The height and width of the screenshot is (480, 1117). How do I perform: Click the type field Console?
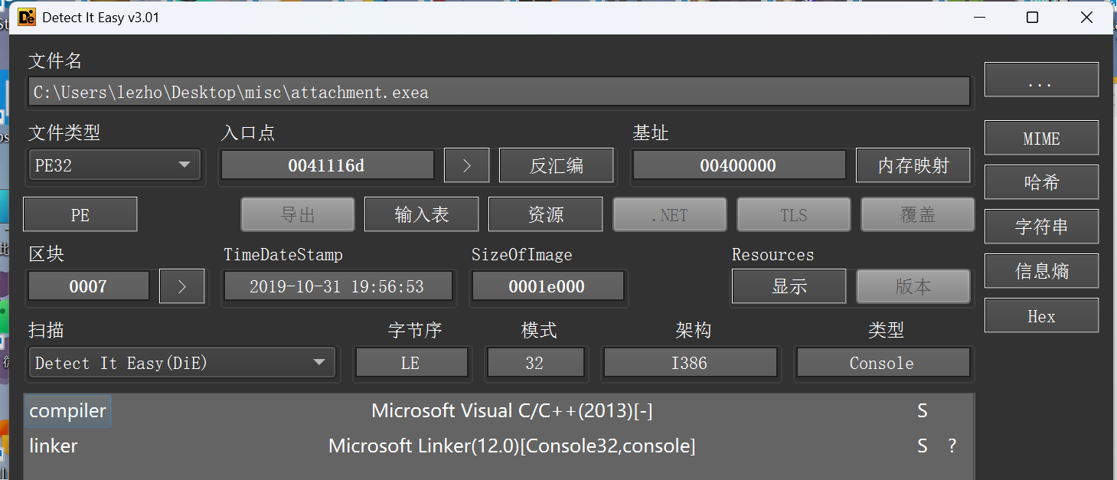(x=882, y=363)
